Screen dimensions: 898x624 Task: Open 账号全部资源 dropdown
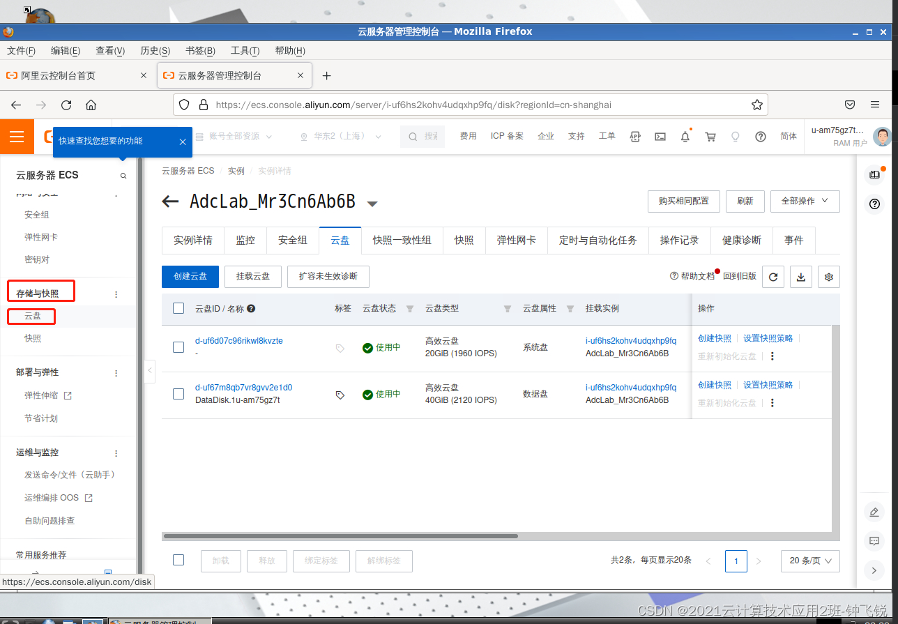(235, 137)
